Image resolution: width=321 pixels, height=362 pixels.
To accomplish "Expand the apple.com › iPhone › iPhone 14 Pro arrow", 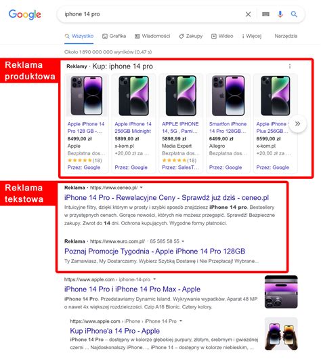I will point(181,321).
